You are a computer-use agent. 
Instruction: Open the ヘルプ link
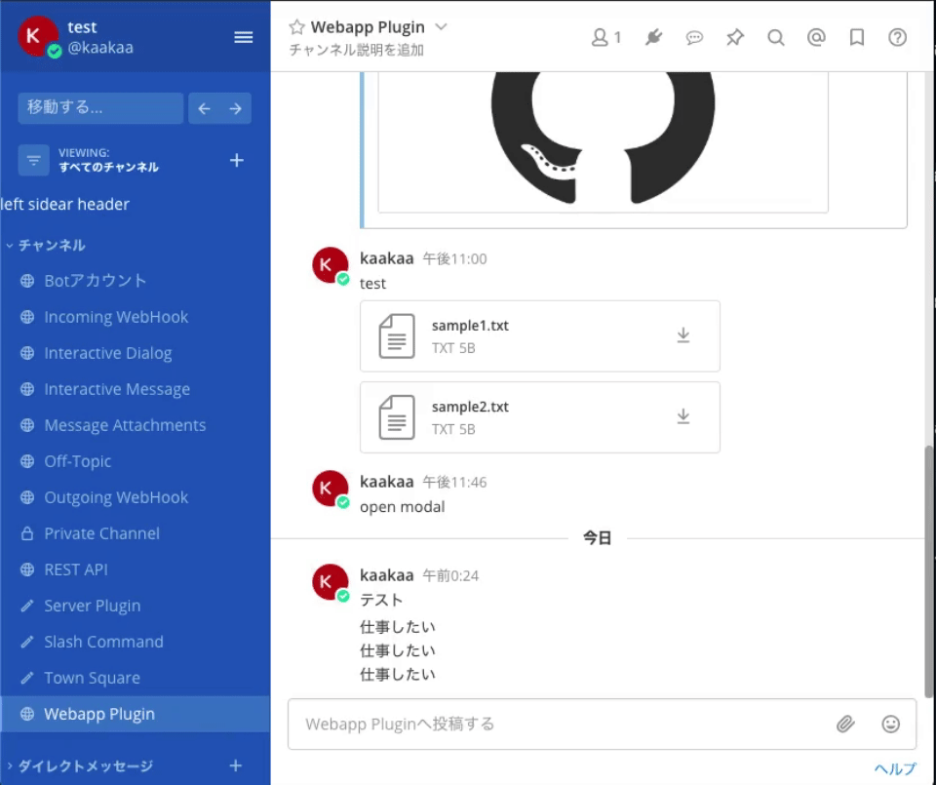pos(895,768)
